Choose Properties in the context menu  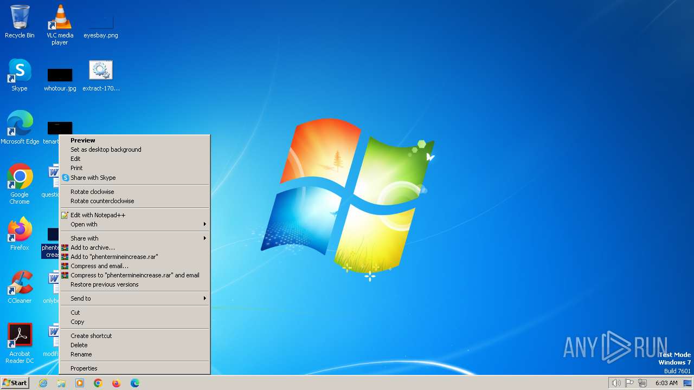134,368
